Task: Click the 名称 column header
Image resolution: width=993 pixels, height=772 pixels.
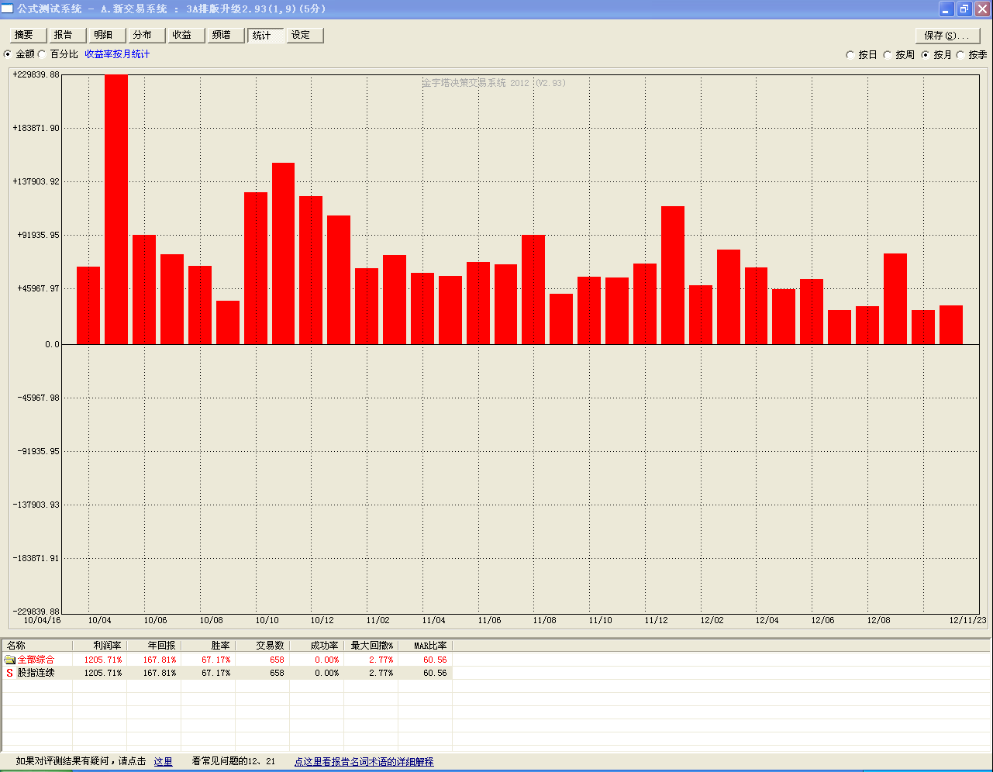Action: coord(37,646)
